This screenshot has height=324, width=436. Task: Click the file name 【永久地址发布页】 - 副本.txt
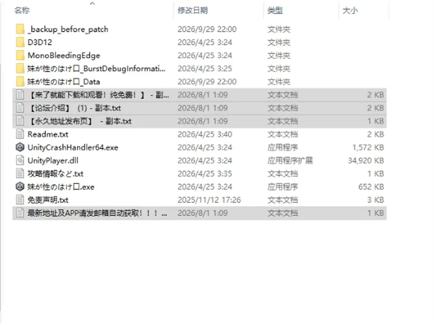[79, 121]
